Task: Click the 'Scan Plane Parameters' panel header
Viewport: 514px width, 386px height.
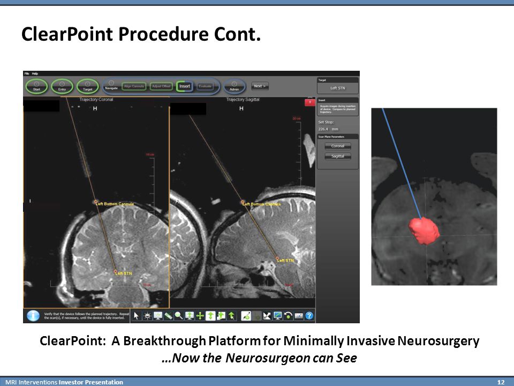Action: coord(338,137)
